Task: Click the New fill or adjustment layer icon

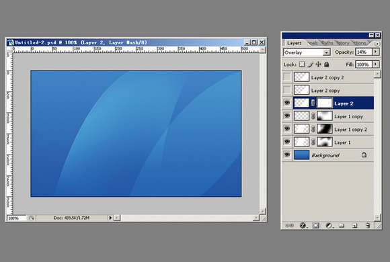Action: [x=329, y=226]
